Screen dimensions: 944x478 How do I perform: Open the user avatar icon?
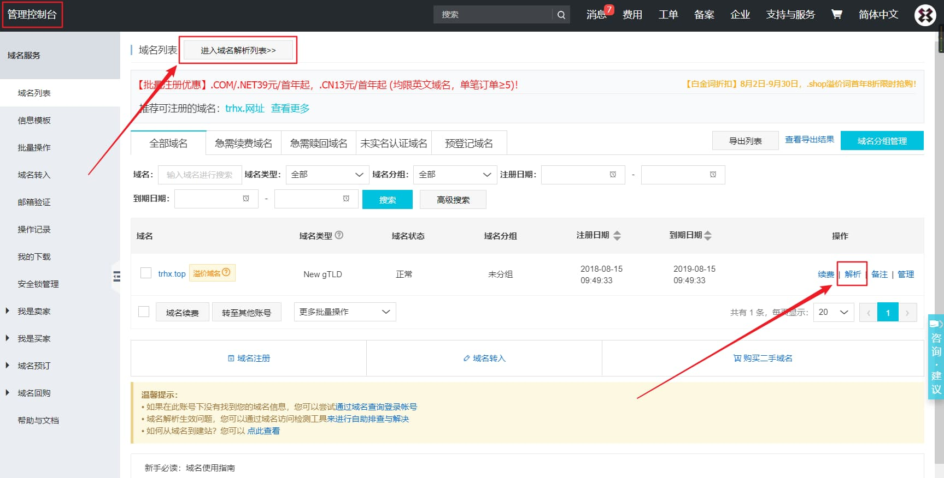(x=925, y=15)
